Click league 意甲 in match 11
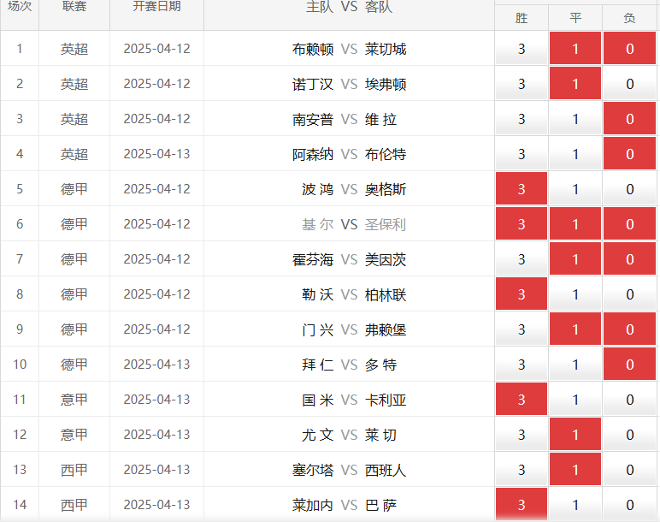660x522 pixels. (74, 400)
